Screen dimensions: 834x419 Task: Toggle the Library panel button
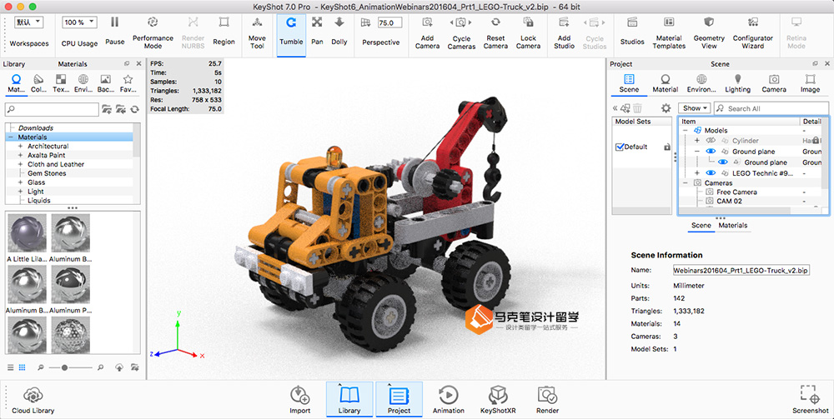click(349, 399)
